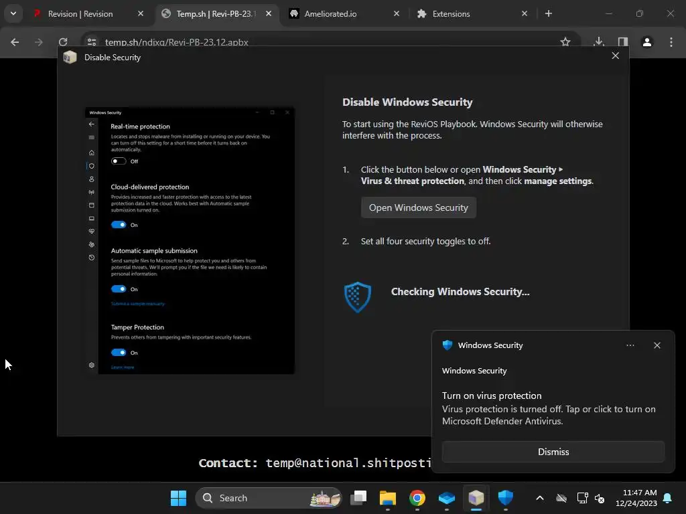The image size is (686, 514).
Task: Open Windows Security button
Action: [x=418, y=207]
